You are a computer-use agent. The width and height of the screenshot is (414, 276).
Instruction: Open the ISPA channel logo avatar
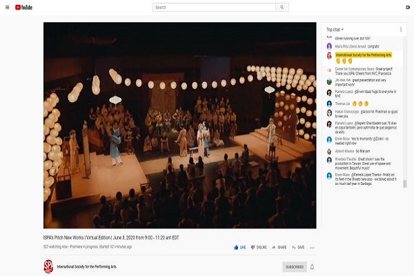point(48,267)
